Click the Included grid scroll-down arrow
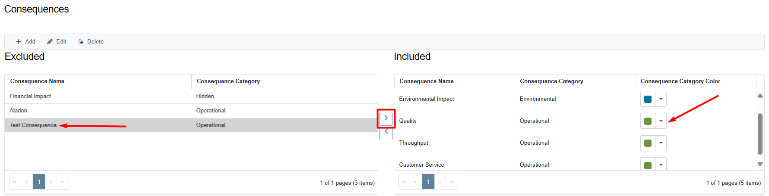The height and width of the screenshot is (196, 769). (x=760, y=164)
